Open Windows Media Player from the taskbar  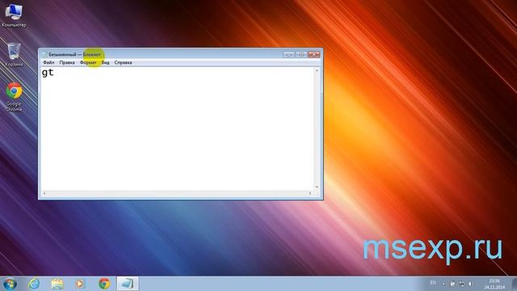pyautogui.click(x=80, y=284)
